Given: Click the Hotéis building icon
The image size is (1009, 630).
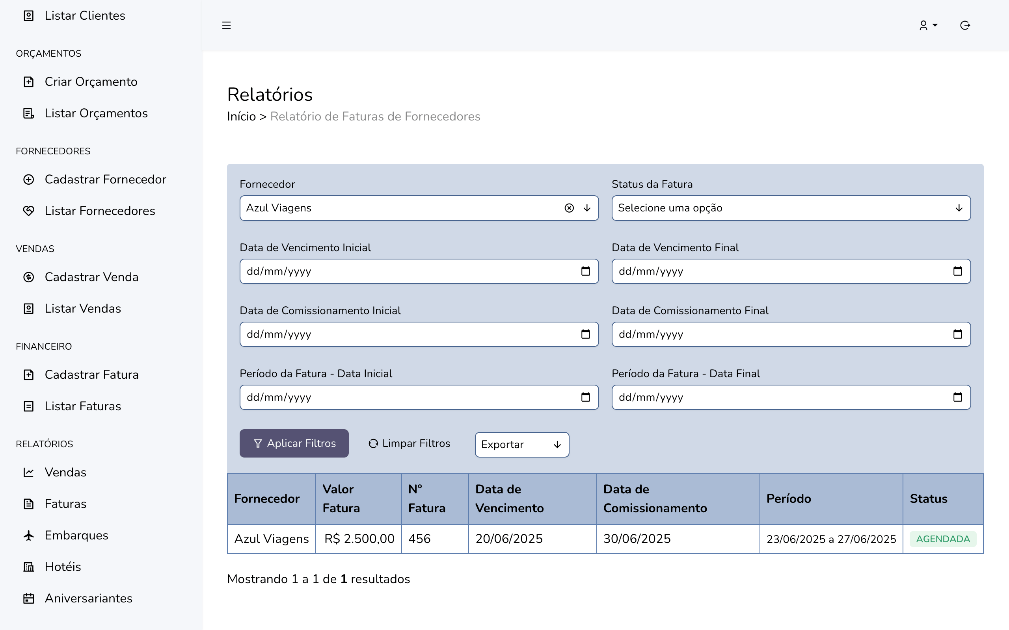Looking at the screenshot, I should pos(28,567).
